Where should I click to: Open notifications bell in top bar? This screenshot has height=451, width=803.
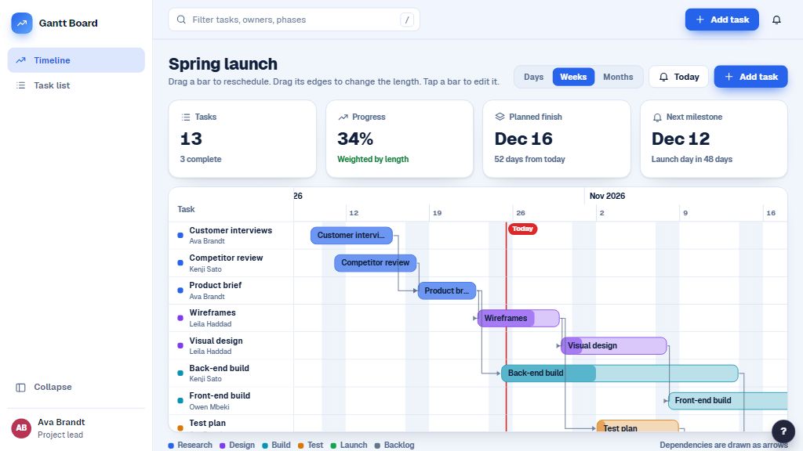pos(776,20)
